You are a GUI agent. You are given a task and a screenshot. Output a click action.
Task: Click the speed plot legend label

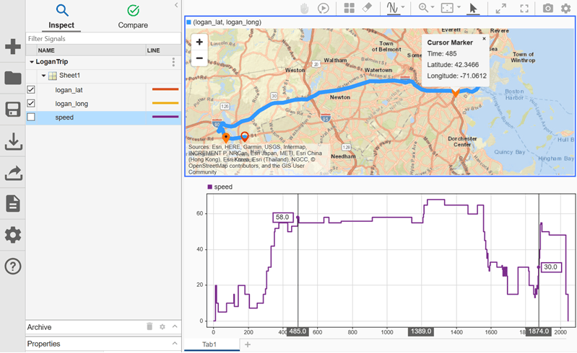pos(220,187)
